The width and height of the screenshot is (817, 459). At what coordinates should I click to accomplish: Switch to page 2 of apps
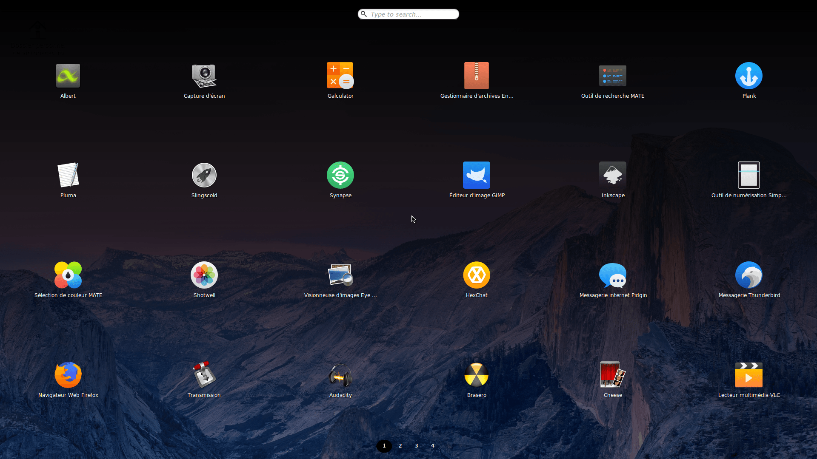click(x=400, y=446)
